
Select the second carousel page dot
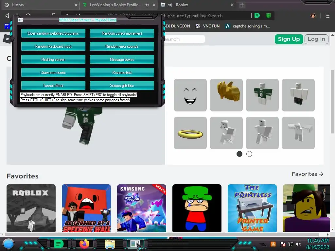249,154
